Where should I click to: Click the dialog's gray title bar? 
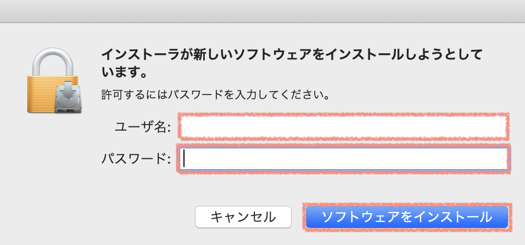[262, 11]
